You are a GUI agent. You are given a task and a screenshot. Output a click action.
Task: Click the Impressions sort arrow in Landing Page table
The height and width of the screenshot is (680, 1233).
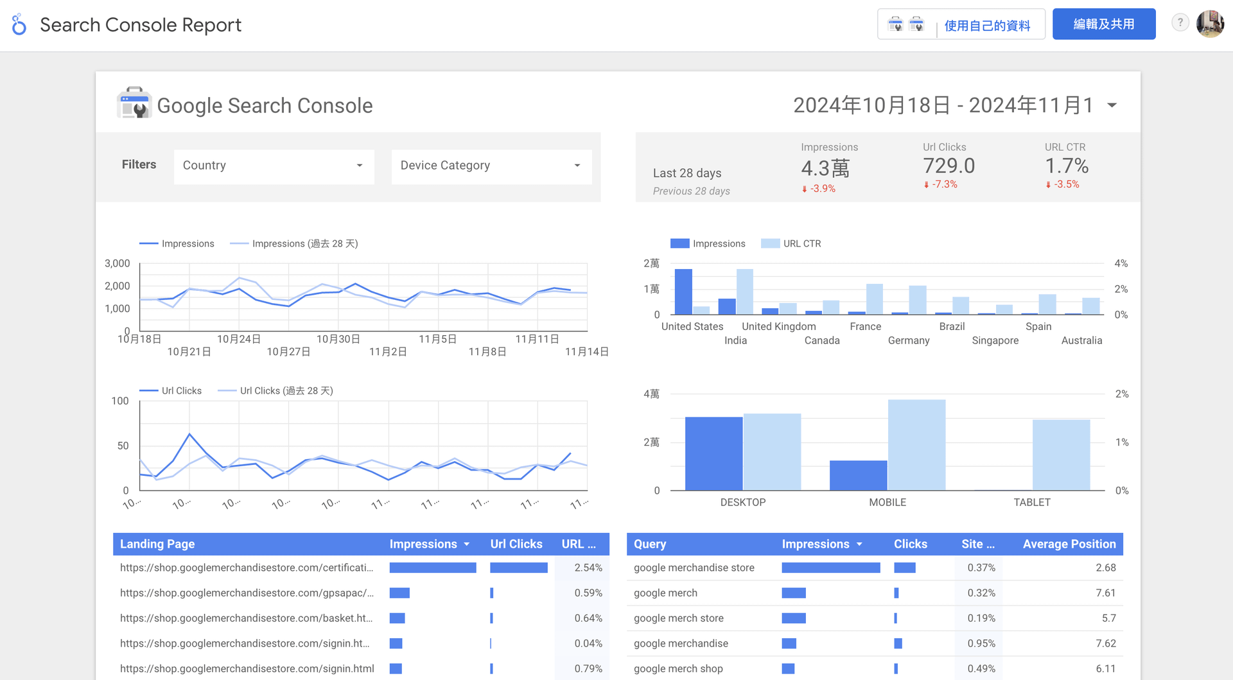(467, 545)
